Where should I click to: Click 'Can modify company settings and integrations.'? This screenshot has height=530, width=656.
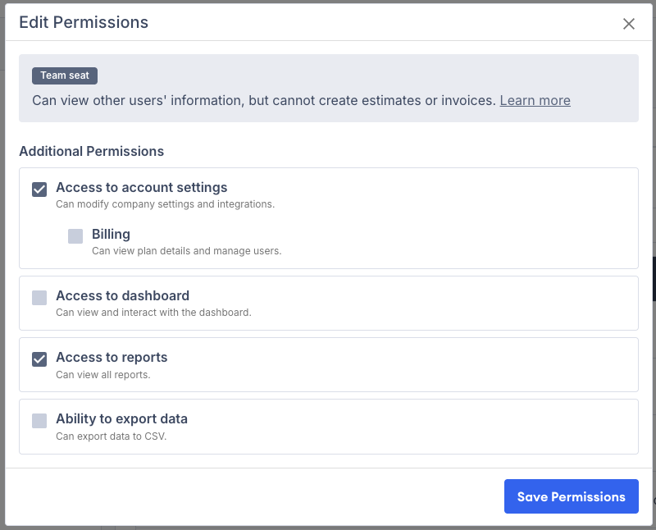coord(166,204)
